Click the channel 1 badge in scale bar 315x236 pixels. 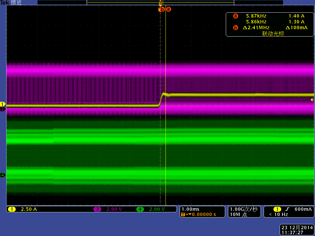point(12,209)
